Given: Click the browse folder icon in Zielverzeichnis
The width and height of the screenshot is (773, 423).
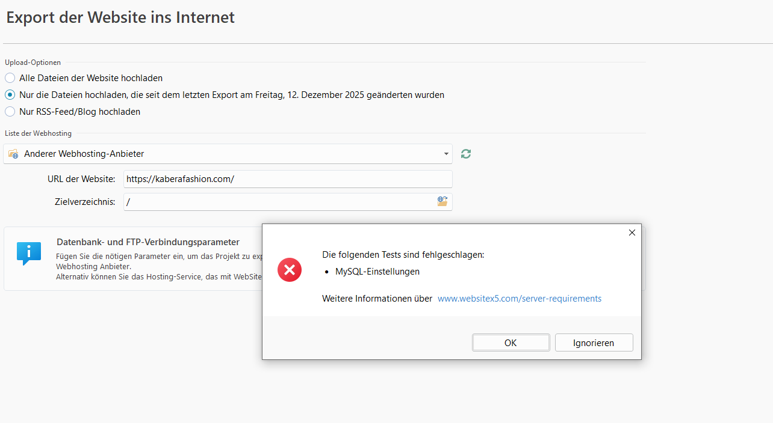Looking at the screenshot, I should click(442, 202).
